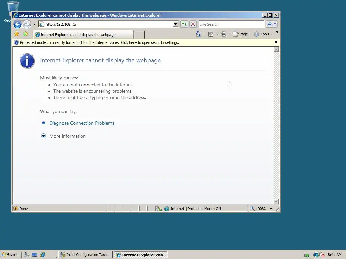Click the tray security status icon
The image size is (346, 259).
tap(306, 255)
